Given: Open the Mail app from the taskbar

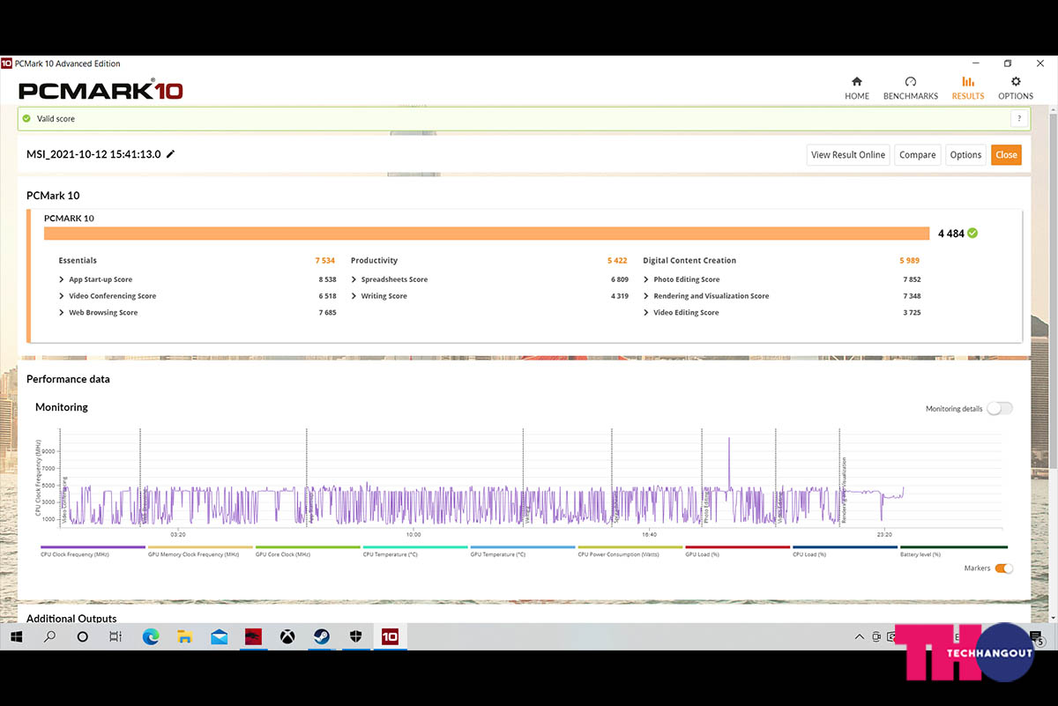Looking at the screenshot, I should 219,636.
